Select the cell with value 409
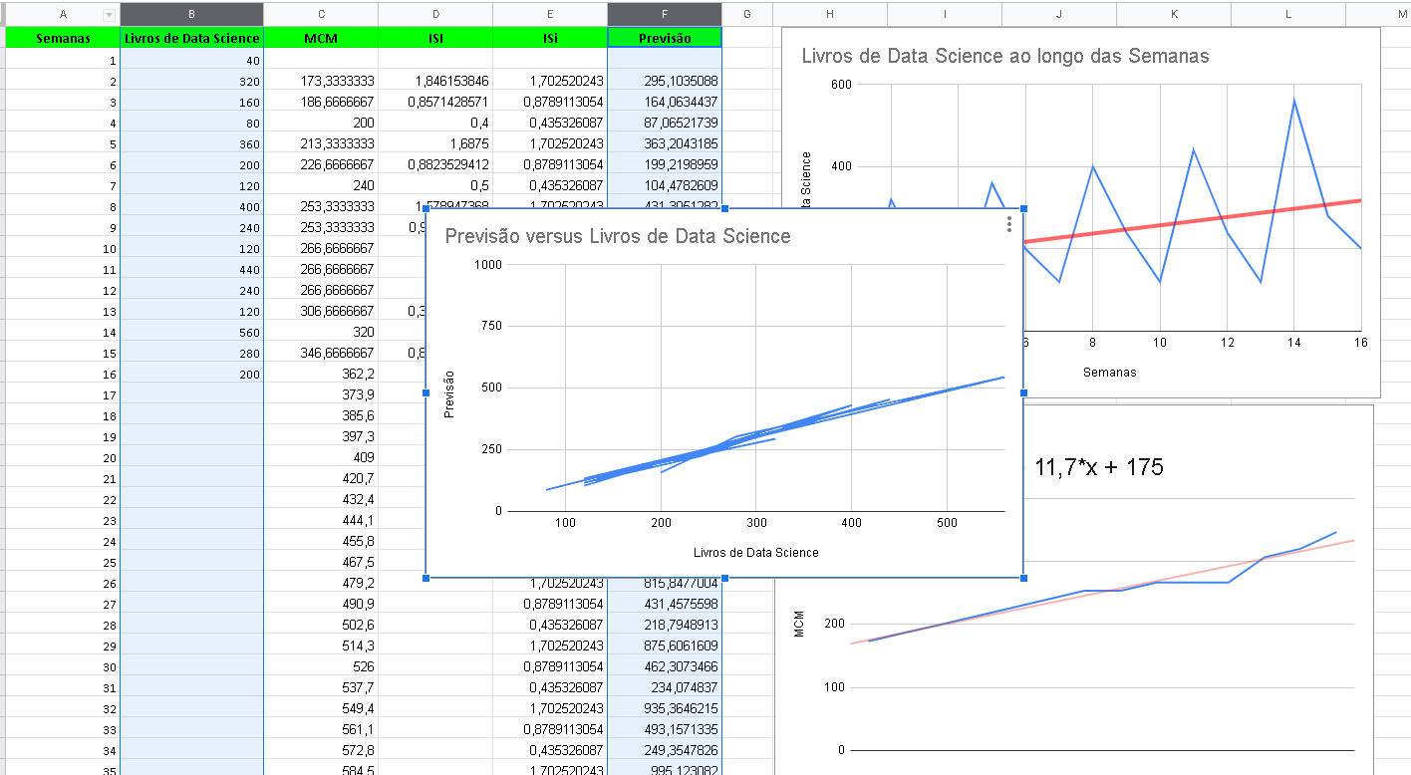This screenshot has width=1411, height=775. pyautogui.click(x=321, y=457)
